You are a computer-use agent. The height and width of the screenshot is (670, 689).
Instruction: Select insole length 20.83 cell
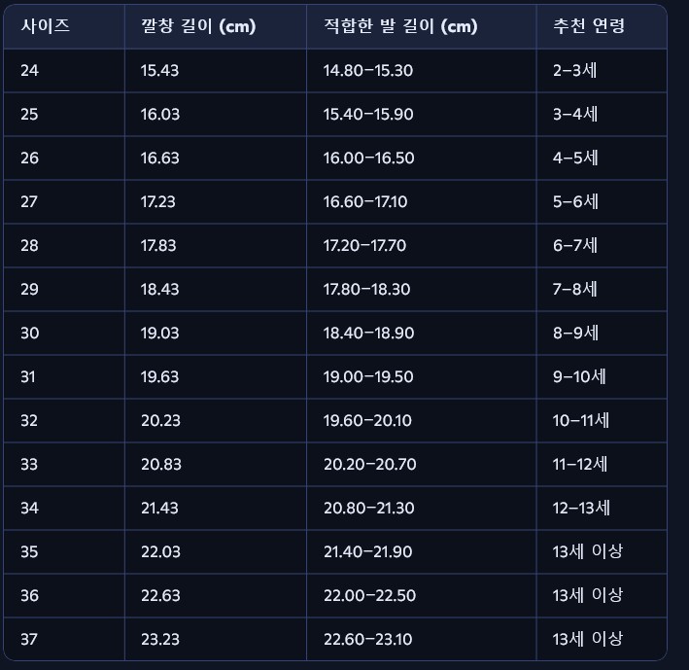tap(159, 464)
